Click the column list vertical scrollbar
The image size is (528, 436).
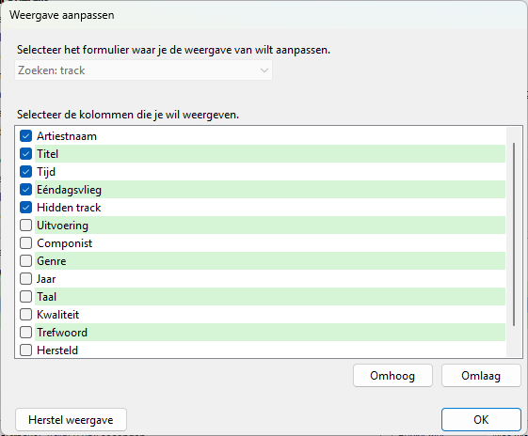pyautogui.click(x=514, y=234)
